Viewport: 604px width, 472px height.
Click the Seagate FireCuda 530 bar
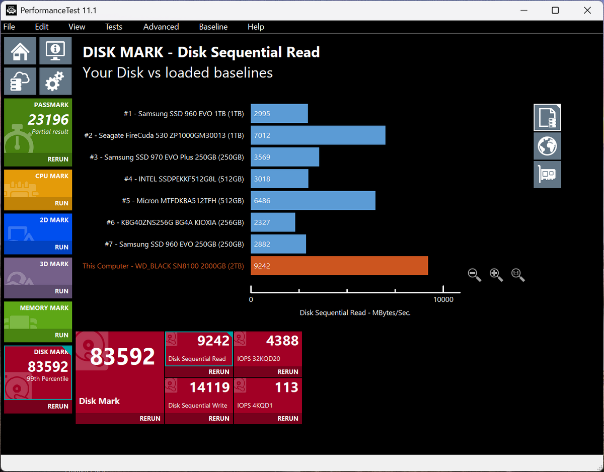(318, 135)
